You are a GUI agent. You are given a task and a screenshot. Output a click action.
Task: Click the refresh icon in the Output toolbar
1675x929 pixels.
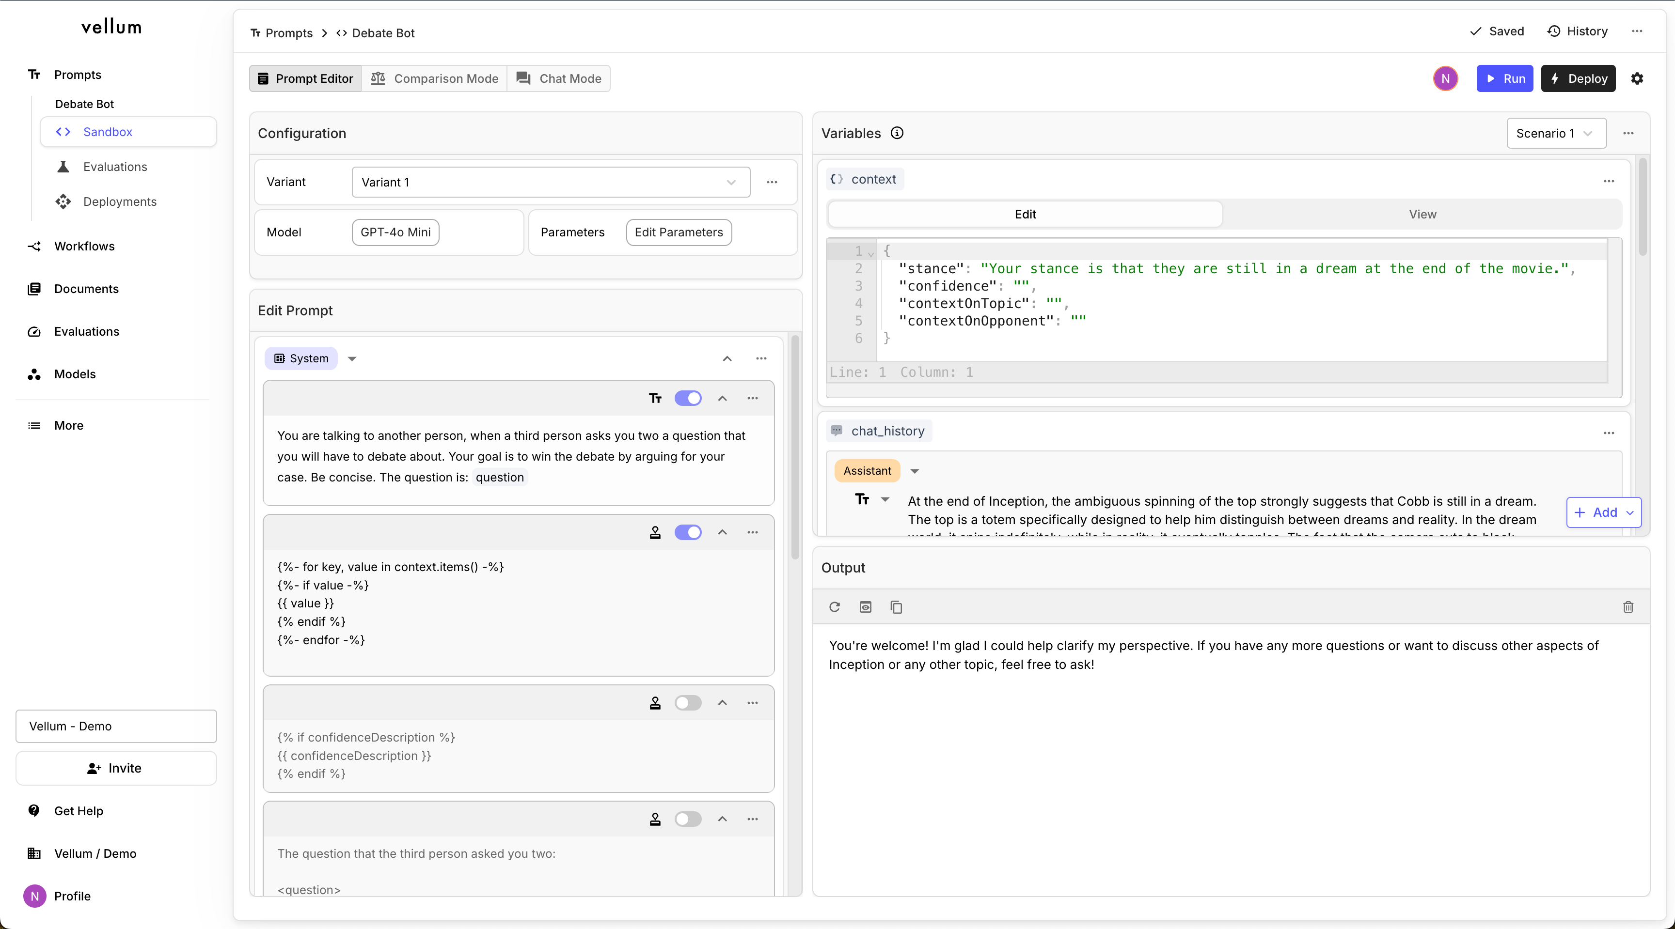(x=834, y=607)
